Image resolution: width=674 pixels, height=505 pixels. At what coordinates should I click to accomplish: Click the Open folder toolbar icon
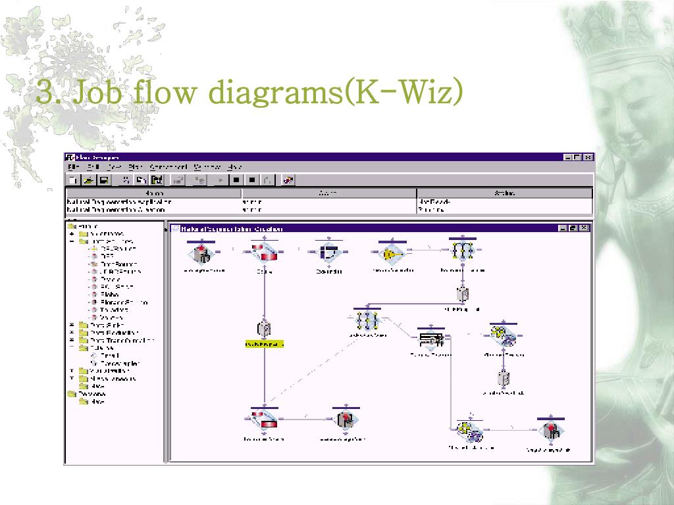pos(89,180)
